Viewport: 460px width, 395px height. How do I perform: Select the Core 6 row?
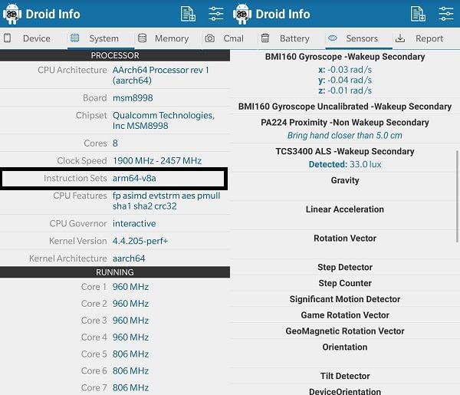point(115,370)
